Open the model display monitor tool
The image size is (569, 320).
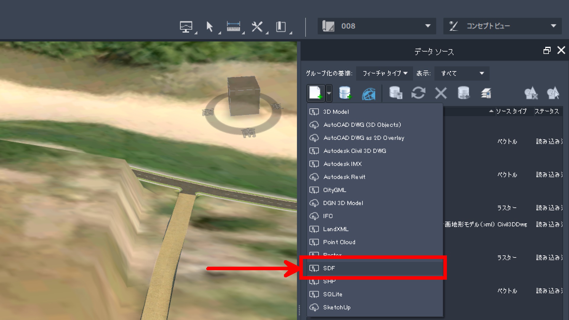[186, 27]
